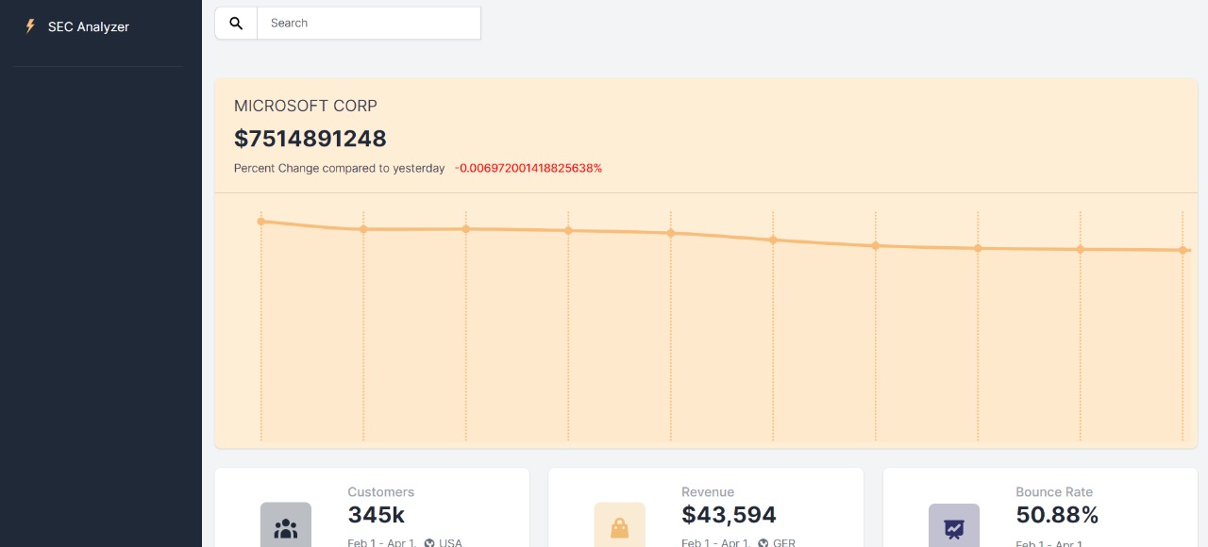Click the Bounce Rate card heading

pos(1054,492)
